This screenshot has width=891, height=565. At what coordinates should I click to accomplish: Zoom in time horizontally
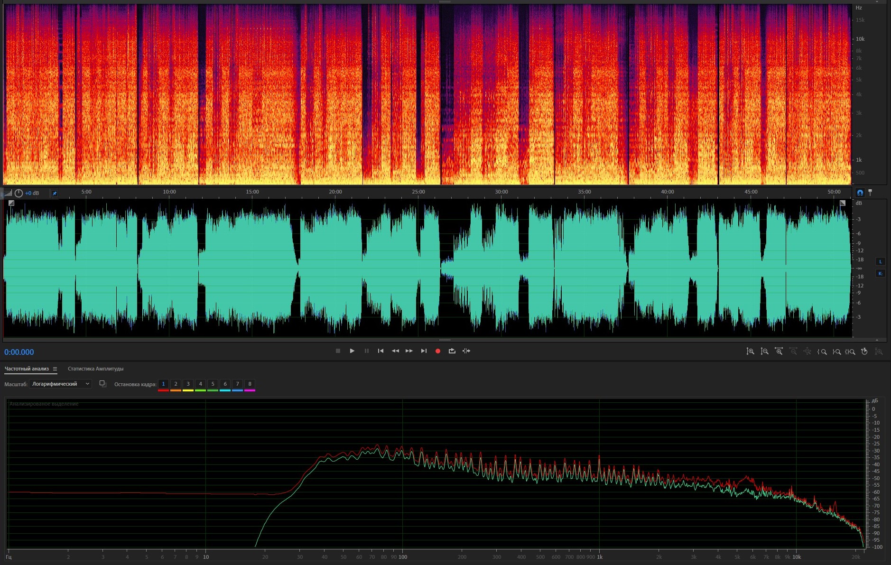(779, 352)
